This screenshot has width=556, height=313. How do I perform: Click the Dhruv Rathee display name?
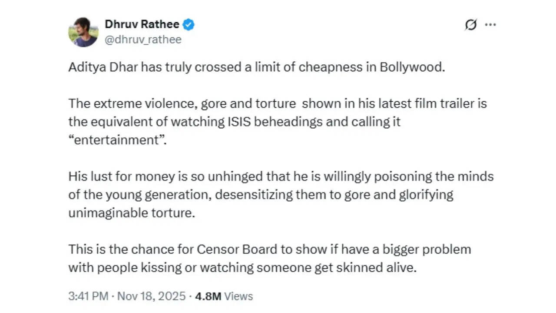point(142,25)
